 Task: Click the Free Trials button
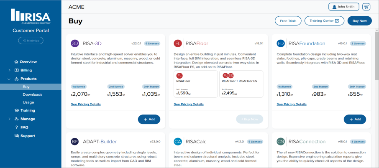tap(288, 21)
